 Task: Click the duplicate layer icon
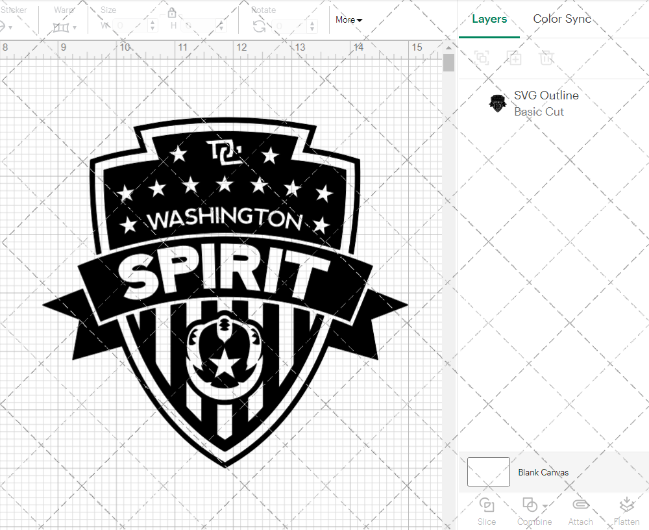point(515,58)
